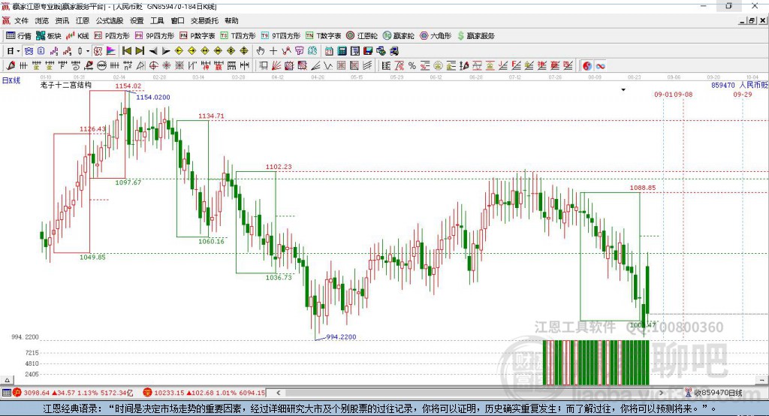Activate the crosshair cursor tool
Image resolution: width=769 pixels, height=416 pixels.
pyautogui.click(x=273, y=51)
